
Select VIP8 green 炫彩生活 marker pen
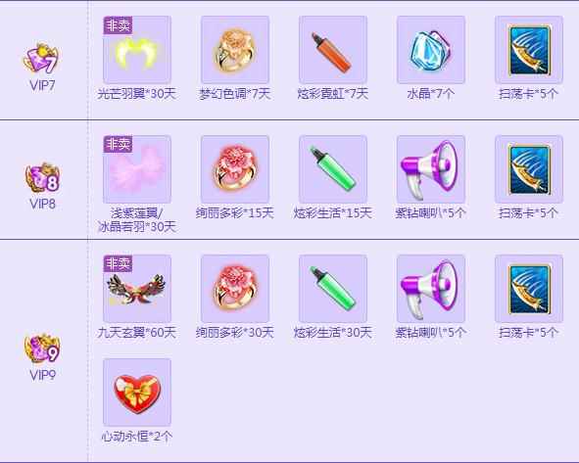click(333, 169)
